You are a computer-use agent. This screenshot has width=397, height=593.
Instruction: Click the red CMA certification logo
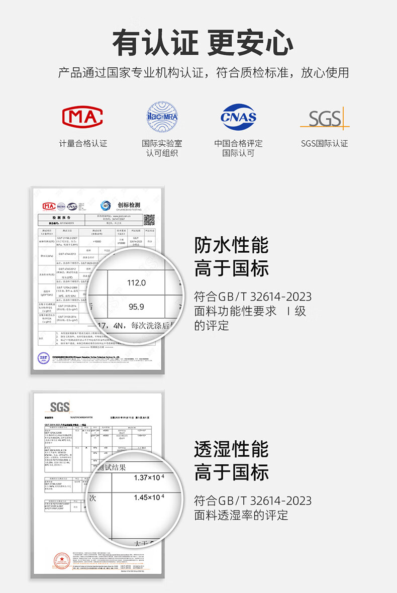[82, 117]
